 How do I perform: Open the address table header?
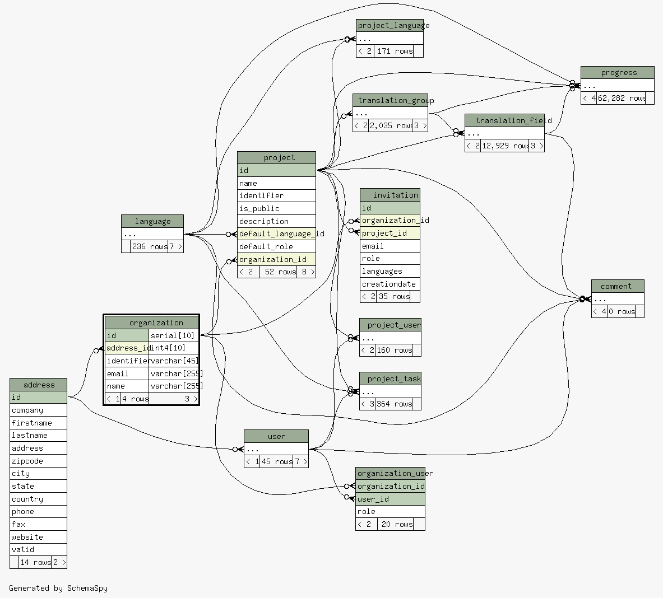pyautogui.click(x=38, y=385)
